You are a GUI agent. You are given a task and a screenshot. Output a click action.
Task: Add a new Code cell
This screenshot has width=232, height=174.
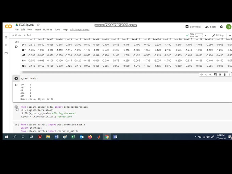pyautogui.click(x=16, y=35)
